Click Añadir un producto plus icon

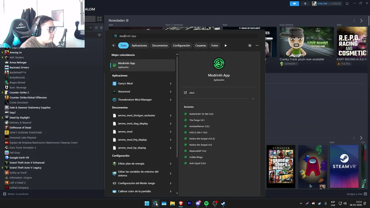[4, 194]
